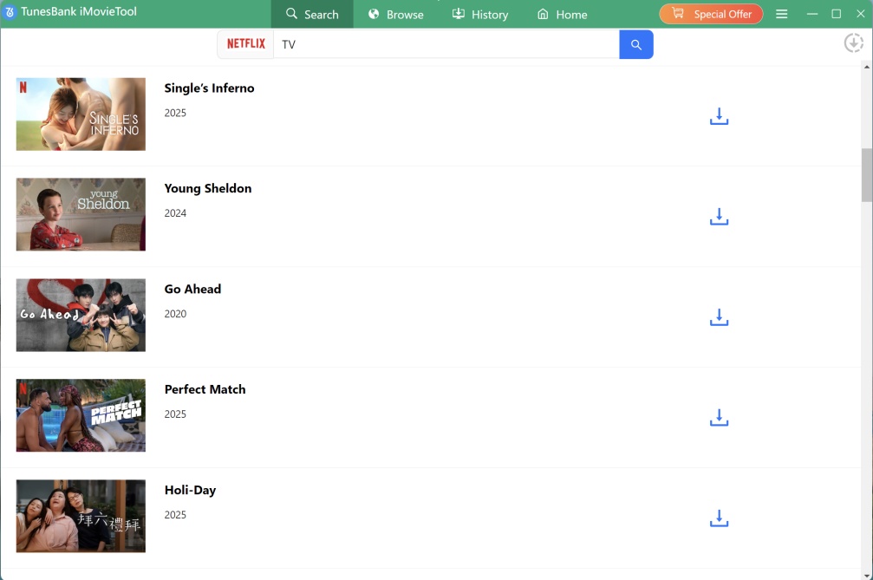The width and height of the screenshot is (873, 580).
Task: Click the Special Offer button
Action: pos(711,14)
